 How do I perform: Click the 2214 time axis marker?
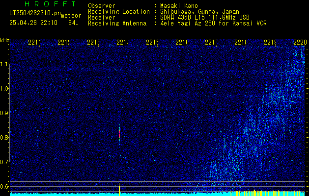pyautogui.click(x=122, y=42)
